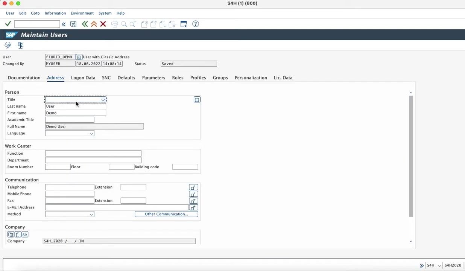This screenshot has width=465, height=271.
Task: Click the Academic Title field
Action: click(x=70, y=120)
